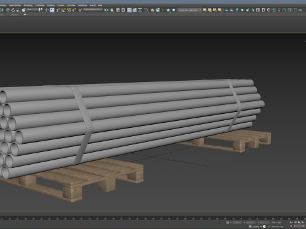Click the Y coordinate field
The height and width of the screenshot is (229, 306).
pos(251,223)
